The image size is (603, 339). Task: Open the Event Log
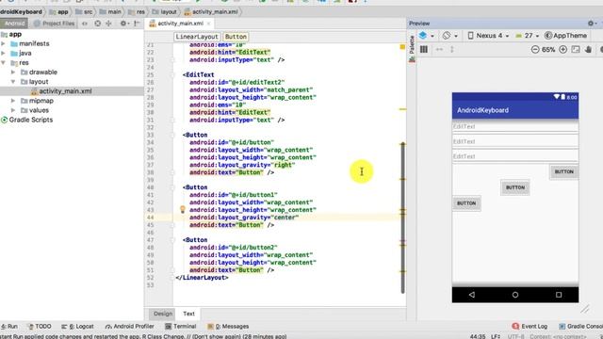tap(530, 327)
